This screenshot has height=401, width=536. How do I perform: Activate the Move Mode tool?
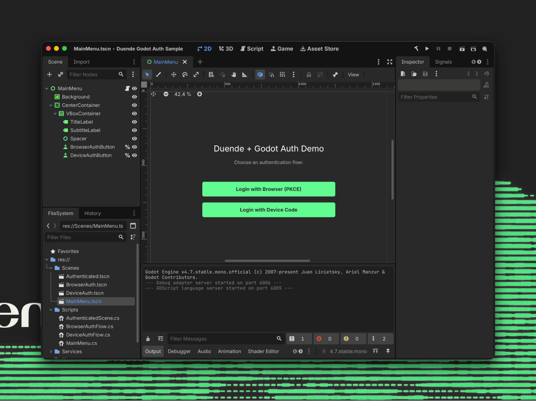[x=173, y=75]
